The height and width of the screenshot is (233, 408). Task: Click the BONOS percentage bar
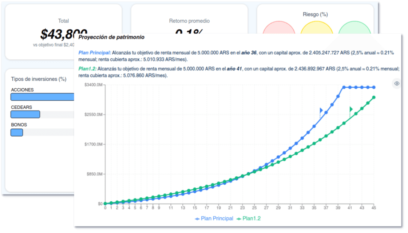coord(17,132)
